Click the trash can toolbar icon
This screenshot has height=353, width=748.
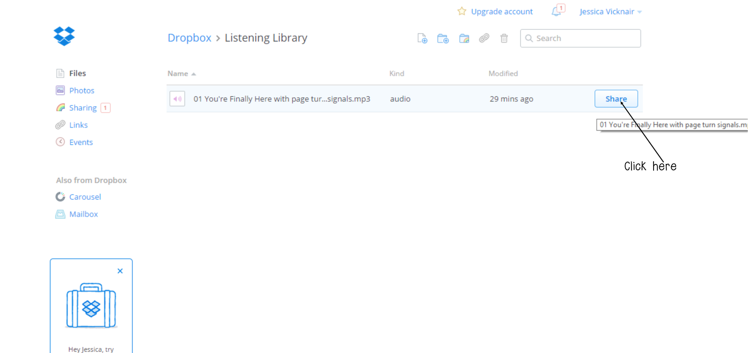[504, 38]
